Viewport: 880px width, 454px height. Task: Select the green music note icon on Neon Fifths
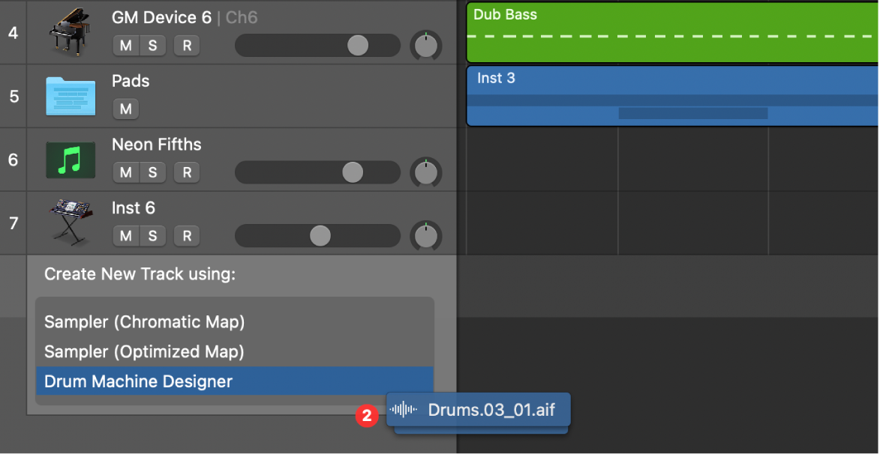(70, 160)
